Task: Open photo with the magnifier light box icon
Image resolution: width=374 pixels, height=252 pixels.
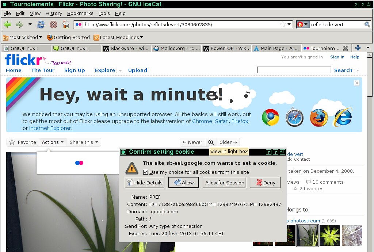Action: 211,142
